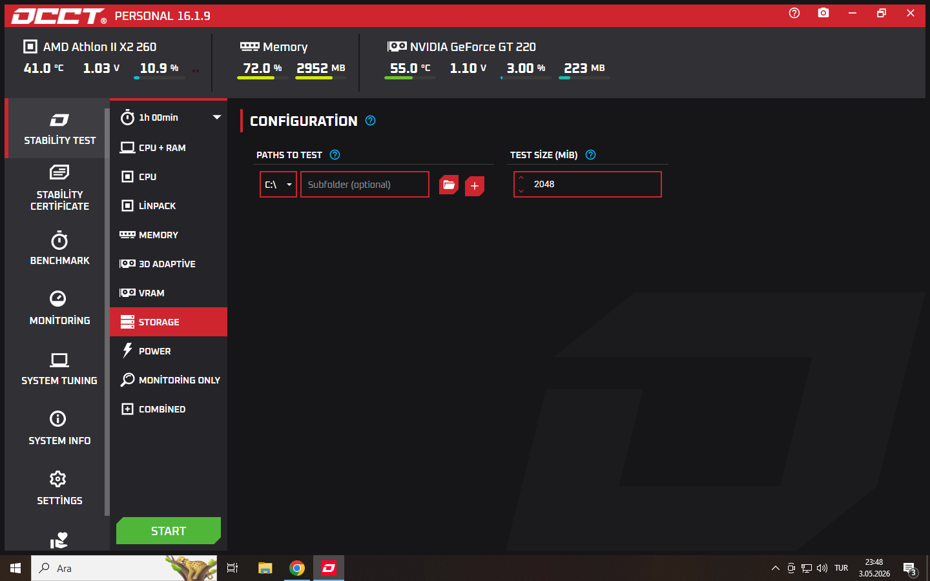This screenshot has height=581, width=930.
Task: Decrease test size with the down arrow
Action: [x=521, y=191]
